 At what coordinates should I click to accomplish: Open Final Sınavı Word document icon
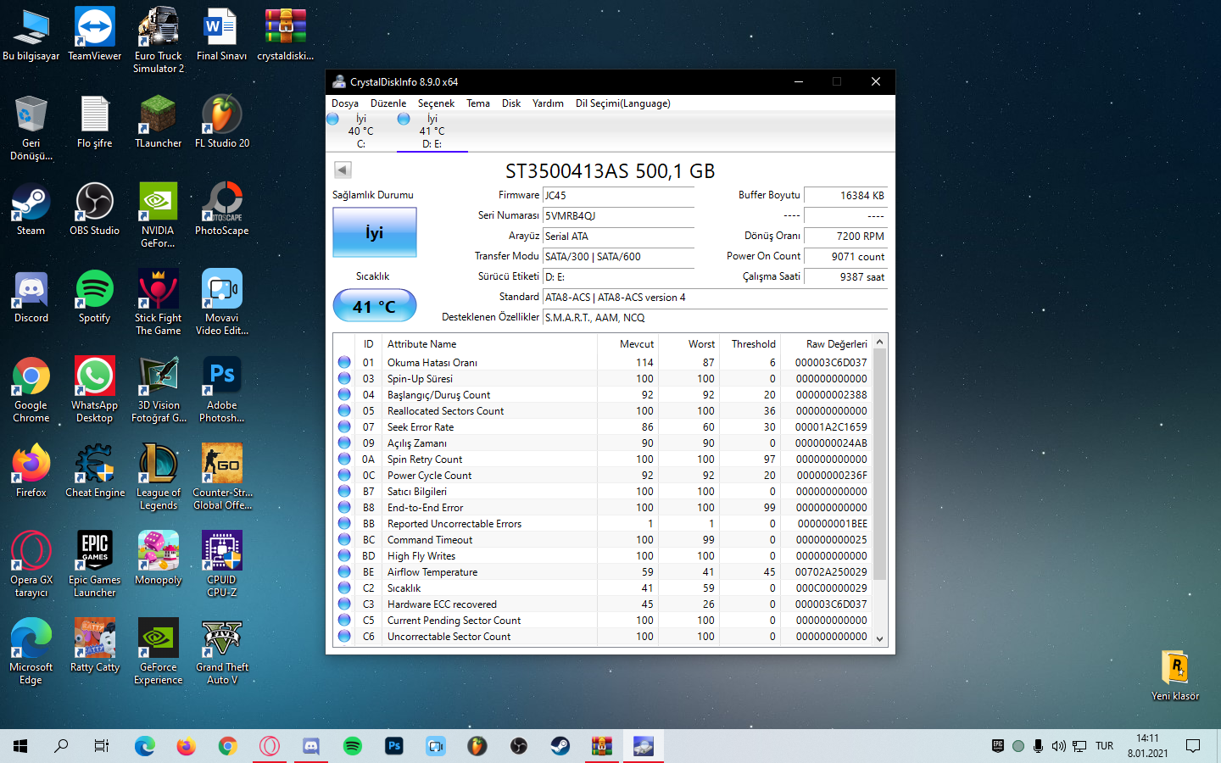click(x=221, y=36)
